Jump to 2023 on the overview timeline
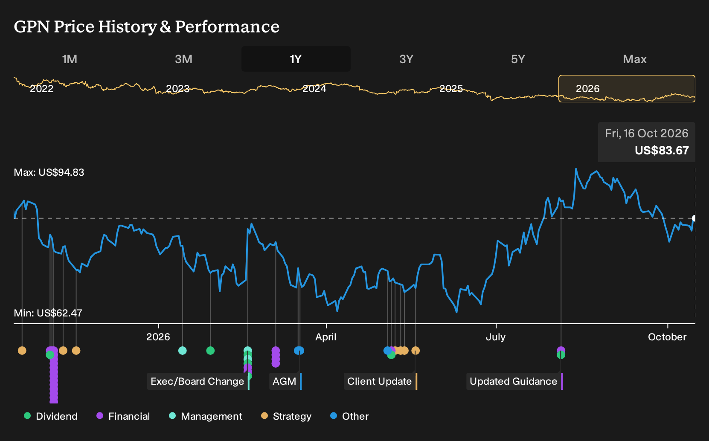Screen dimensions: 709x441 pos(177,89)
